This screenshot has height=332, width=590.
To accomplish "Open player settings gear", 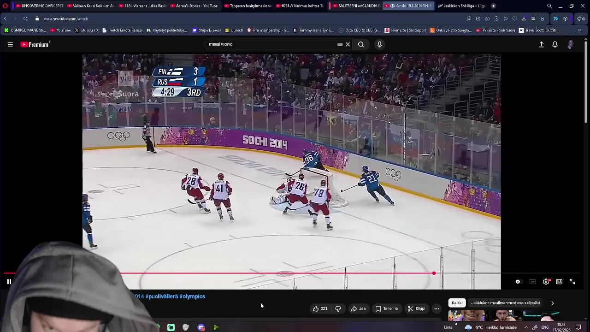I will 546,282.
